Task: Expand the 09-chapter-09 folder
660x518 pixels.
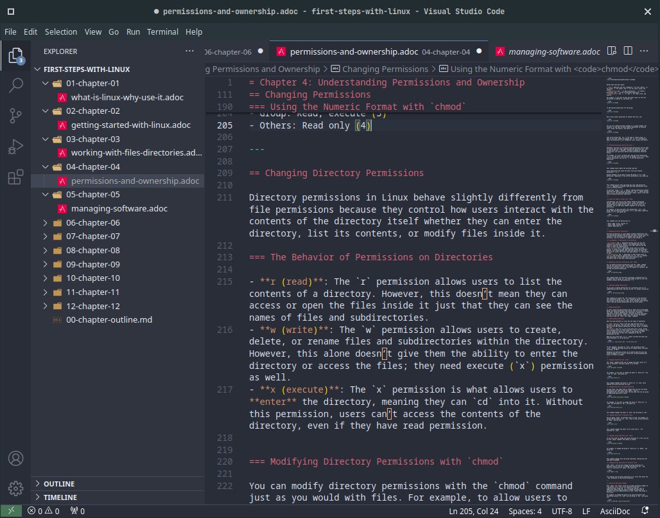Action: tap(46, 264)
